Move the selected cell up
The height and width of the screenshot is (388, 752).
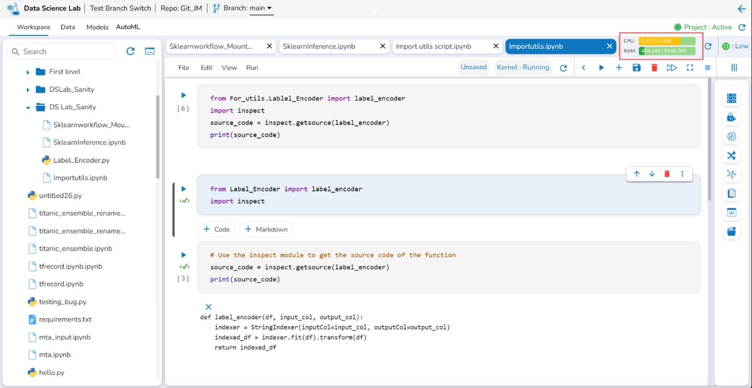[x=637, y=174]
